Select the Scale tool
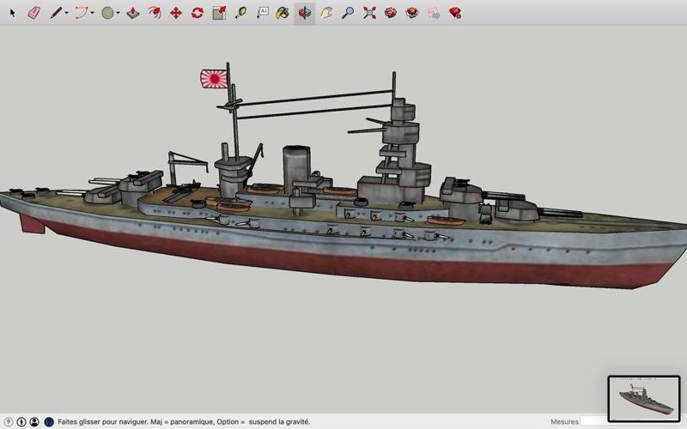The image size is (687, 429). pos(219,13)
